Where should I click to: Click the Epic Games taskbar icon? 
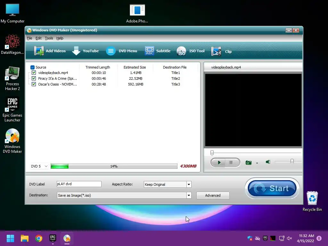[53, 238]
